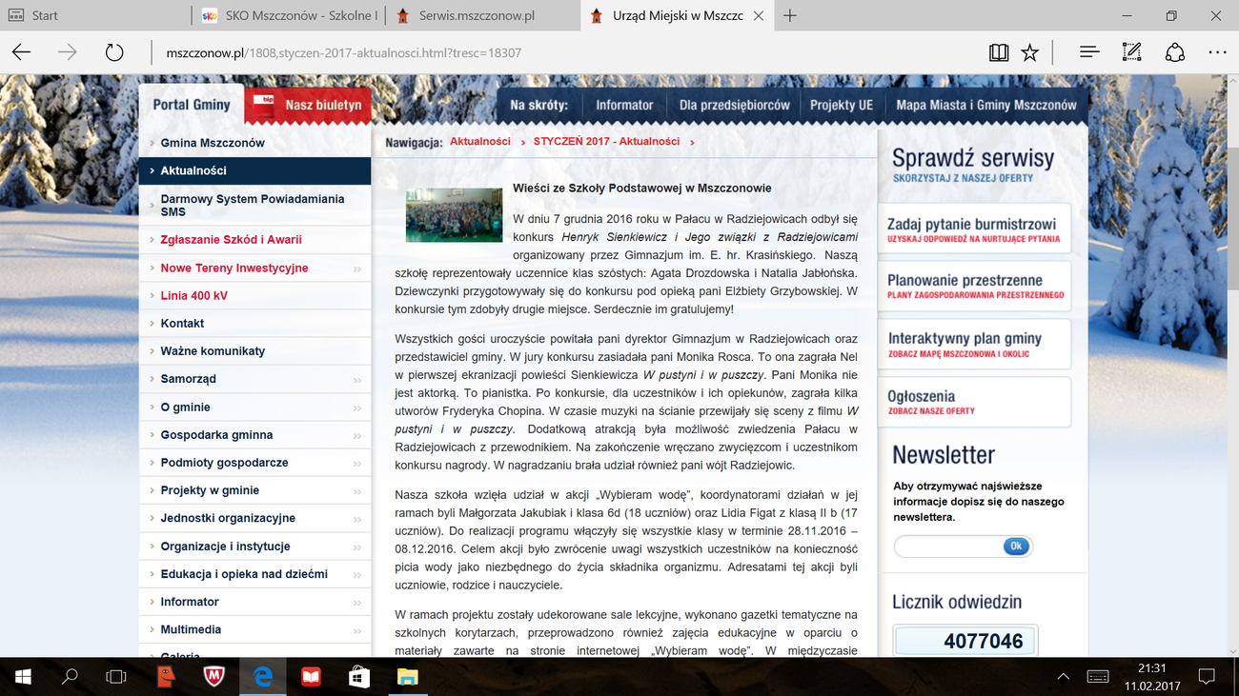
Task: Open taskbar search magnifier
Action: 70,677
